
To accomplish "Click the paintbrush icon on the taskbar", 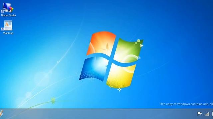I will 1,113.
